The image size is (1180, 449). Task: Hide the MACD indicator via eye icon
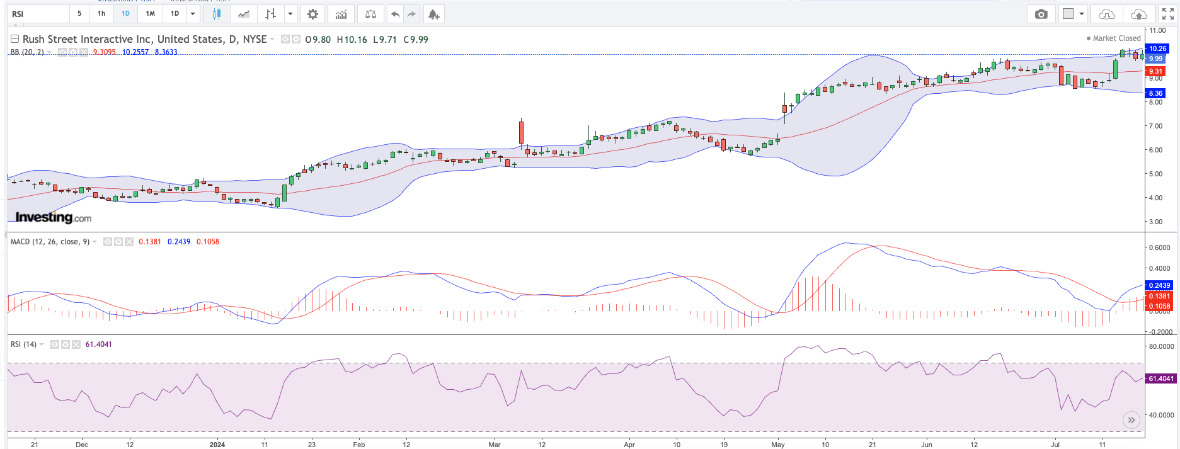[108, 242]
